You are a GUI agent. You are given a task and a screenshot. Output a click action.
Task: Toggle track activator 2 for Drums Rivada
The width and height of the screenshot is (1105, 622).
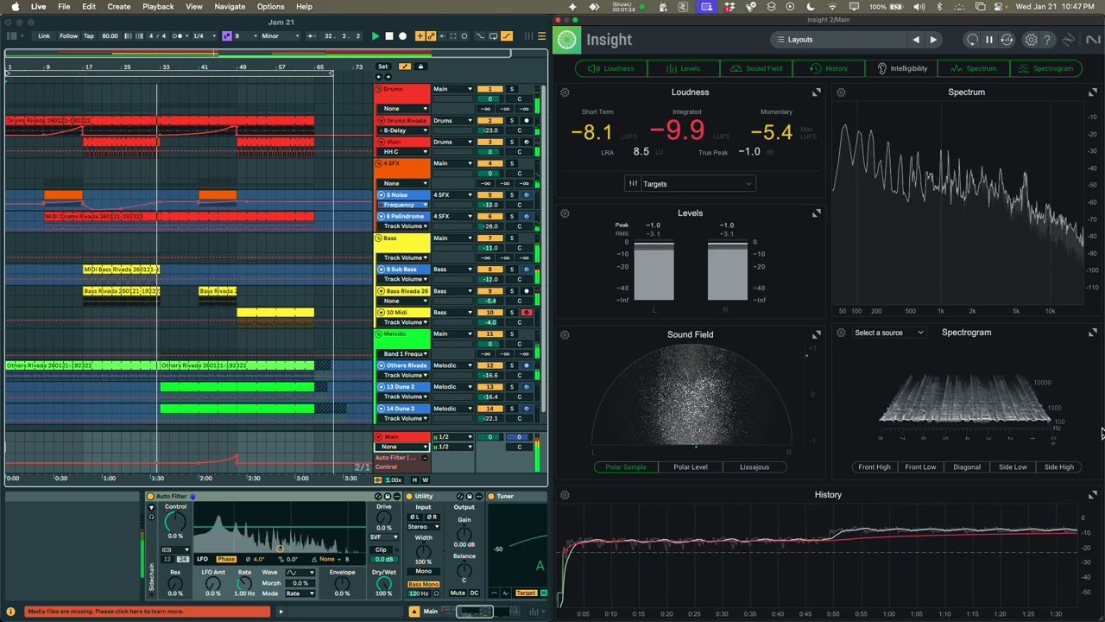(489, 121)
